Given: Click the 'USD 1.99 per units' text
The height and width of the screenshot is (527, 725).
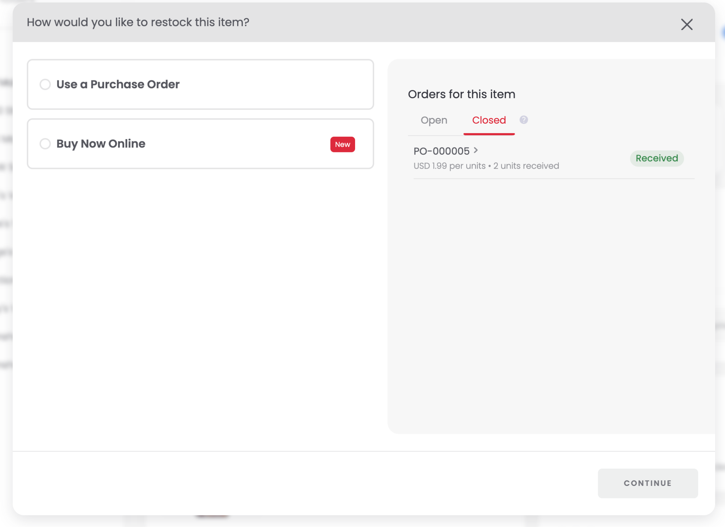Looking at the screenshot, I should tap(450, 166).
